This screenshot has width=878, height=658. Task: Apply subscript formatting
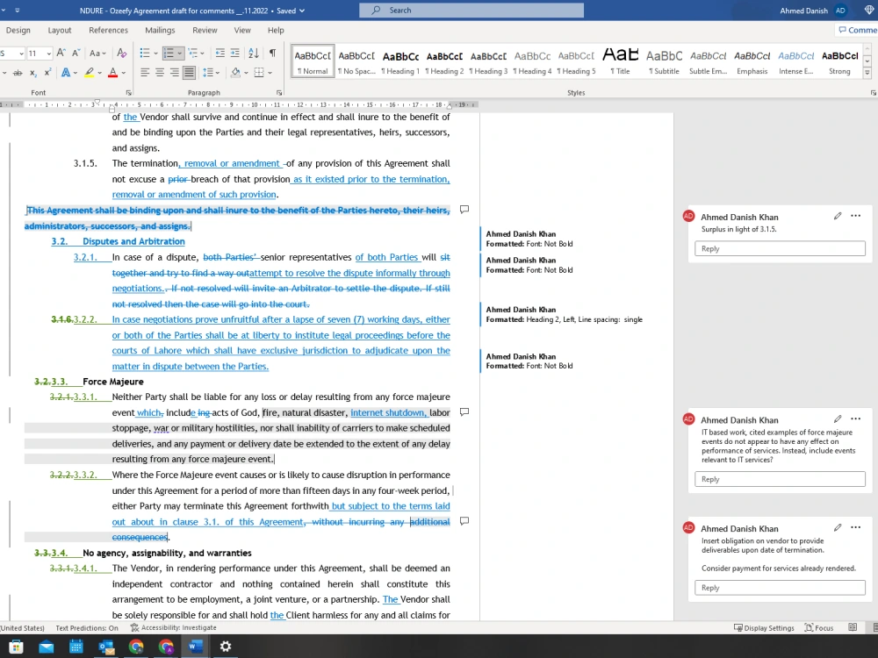click(x=33, y=72)
